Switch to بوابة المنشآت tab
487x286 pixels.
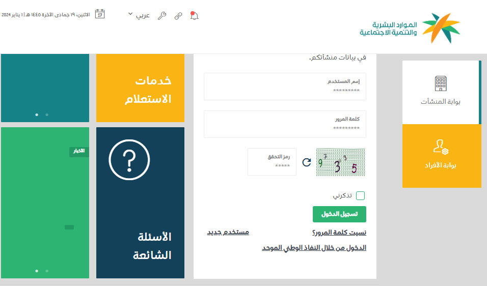(x=441, y=92)
